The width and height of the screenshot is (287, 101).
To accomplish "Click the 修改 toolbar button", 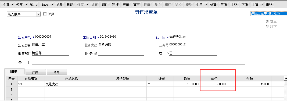I will coord(60,5).
